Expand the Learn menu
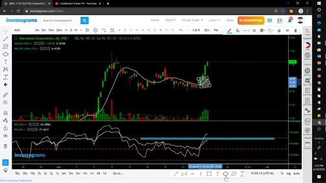 [214, 20]
